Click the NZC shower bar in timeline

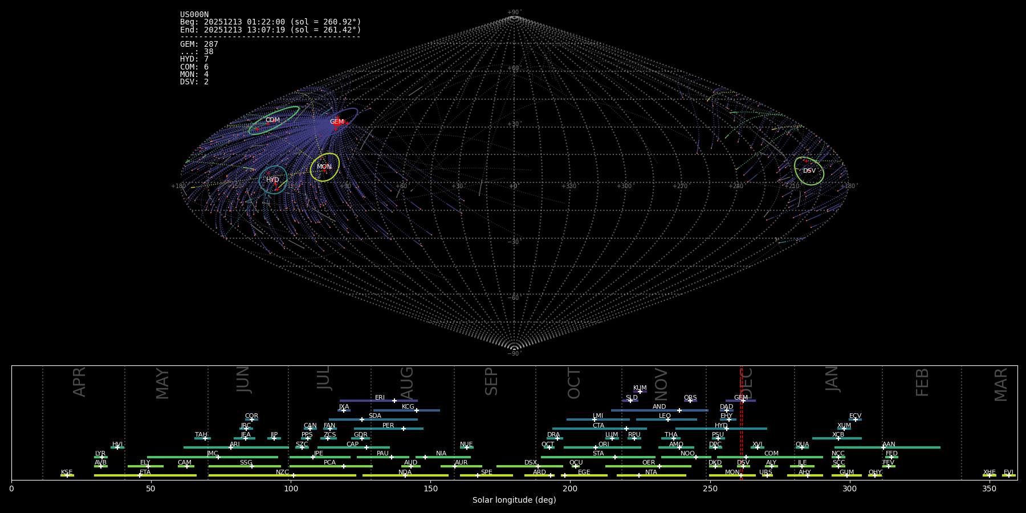282,475
